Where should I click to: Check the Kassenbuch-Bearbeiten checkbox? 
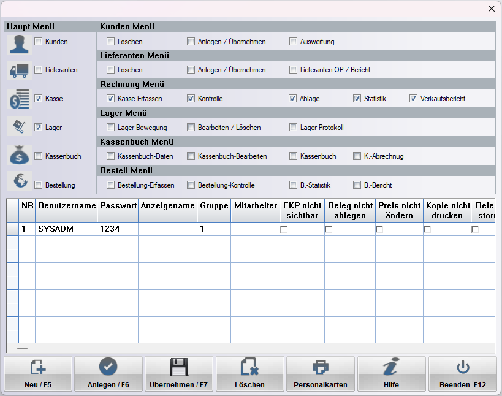191,156
